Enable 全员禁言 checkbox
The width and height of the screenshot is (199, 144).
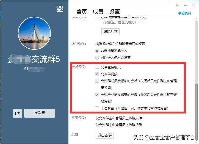click(97, 108)
